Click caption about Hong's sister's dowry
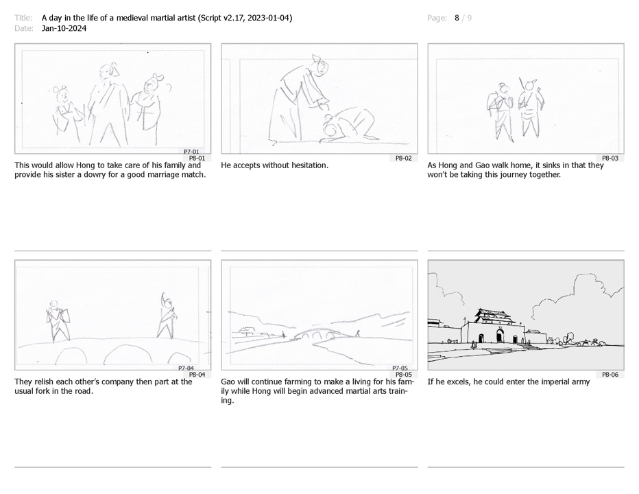The image size is (639, 494). point(110,170)
